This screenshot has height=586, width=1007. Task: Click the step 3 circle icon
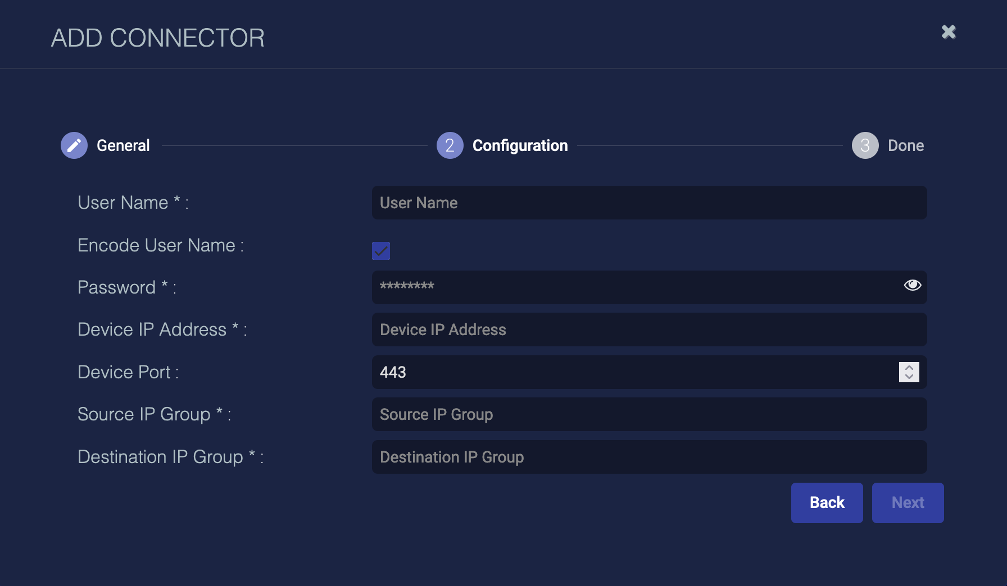(x=865, y=145)
